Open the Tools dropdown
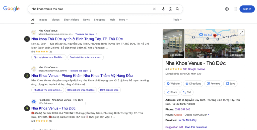 (x=177, y=19)
